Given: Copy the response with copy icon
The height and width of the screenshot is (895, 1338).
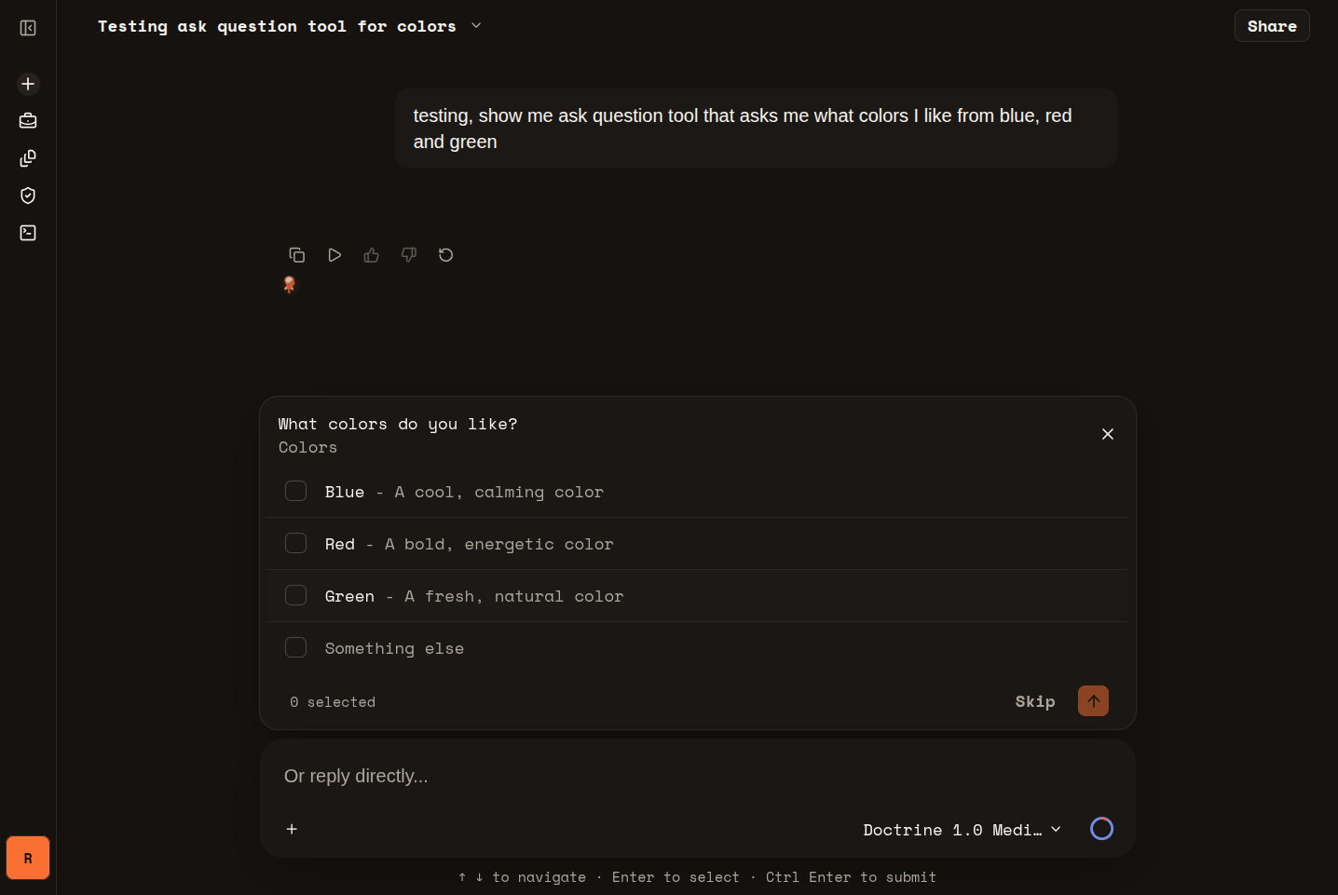Looking at the screenshot, I should click(297, 255).
